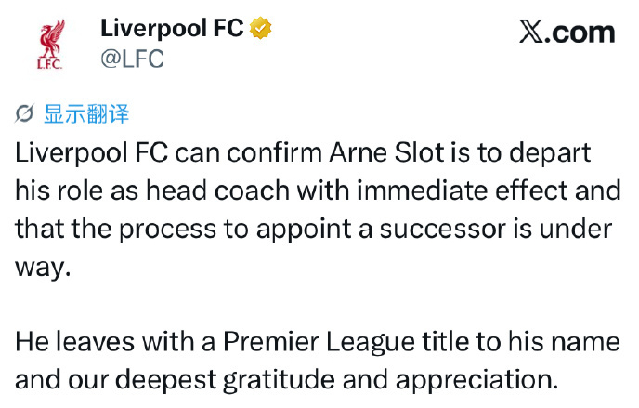Click the translate icon beside 显示翻译
Screen dimensions: 639x408
click(x=24, y=113)
